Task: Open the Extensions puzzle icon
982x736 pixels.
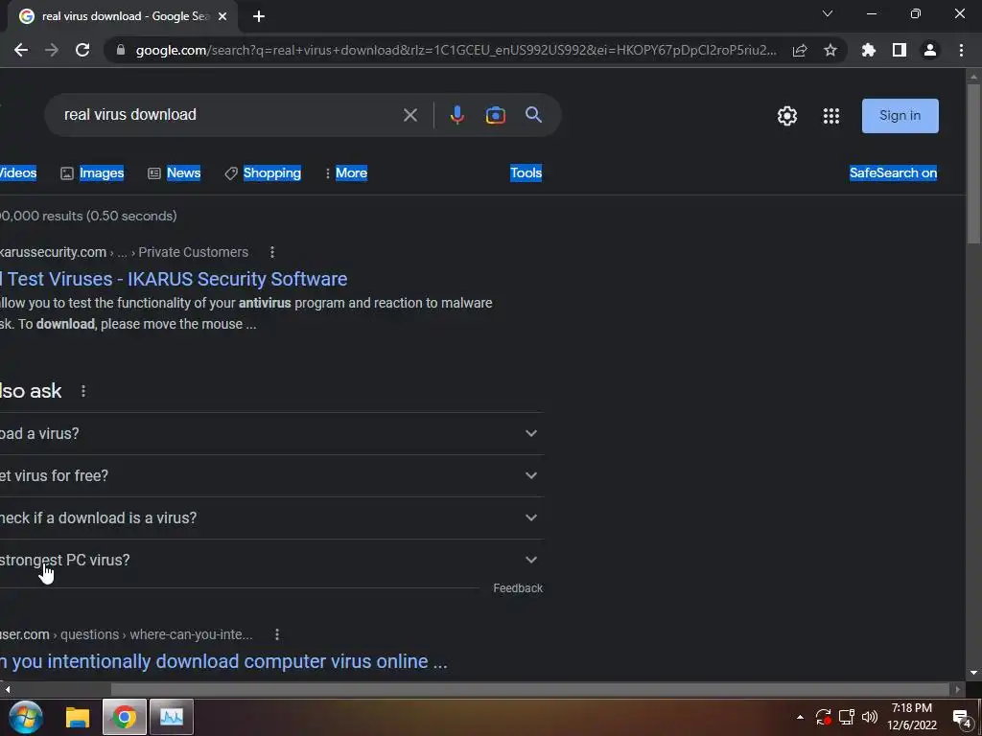Action: coord(868,50)
